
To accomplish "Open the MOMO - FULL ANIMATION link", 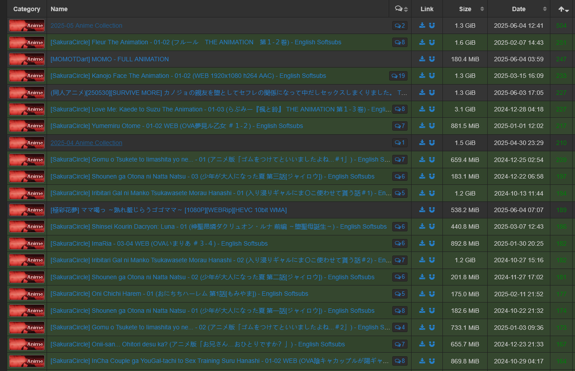I will [110, 59].
